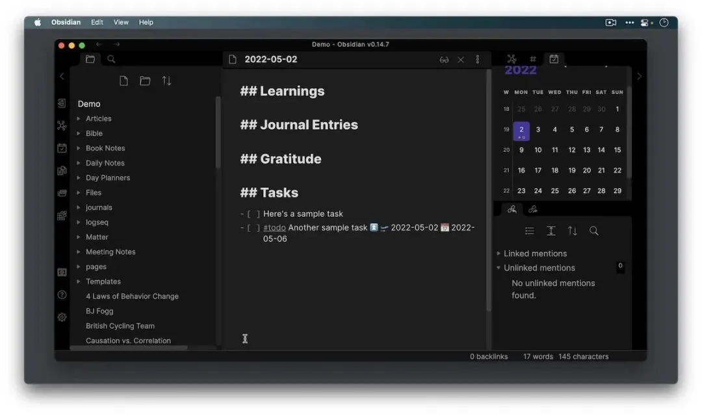
Task: Show the search filter in backlinks
Action: coord(594,230)
